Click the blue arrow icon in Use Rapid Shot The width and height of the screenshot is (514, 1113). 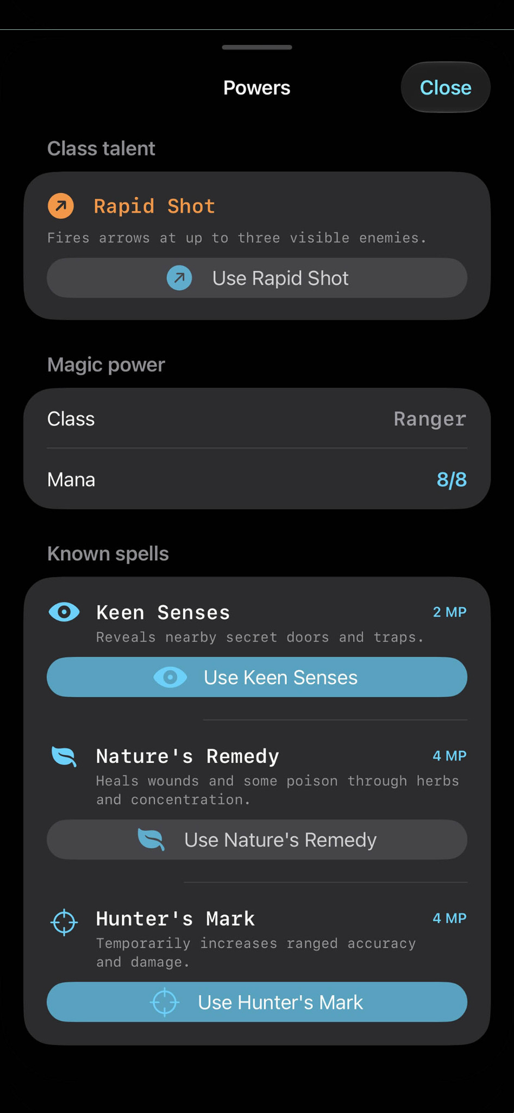pyautogui.click(x=179, y=278)
